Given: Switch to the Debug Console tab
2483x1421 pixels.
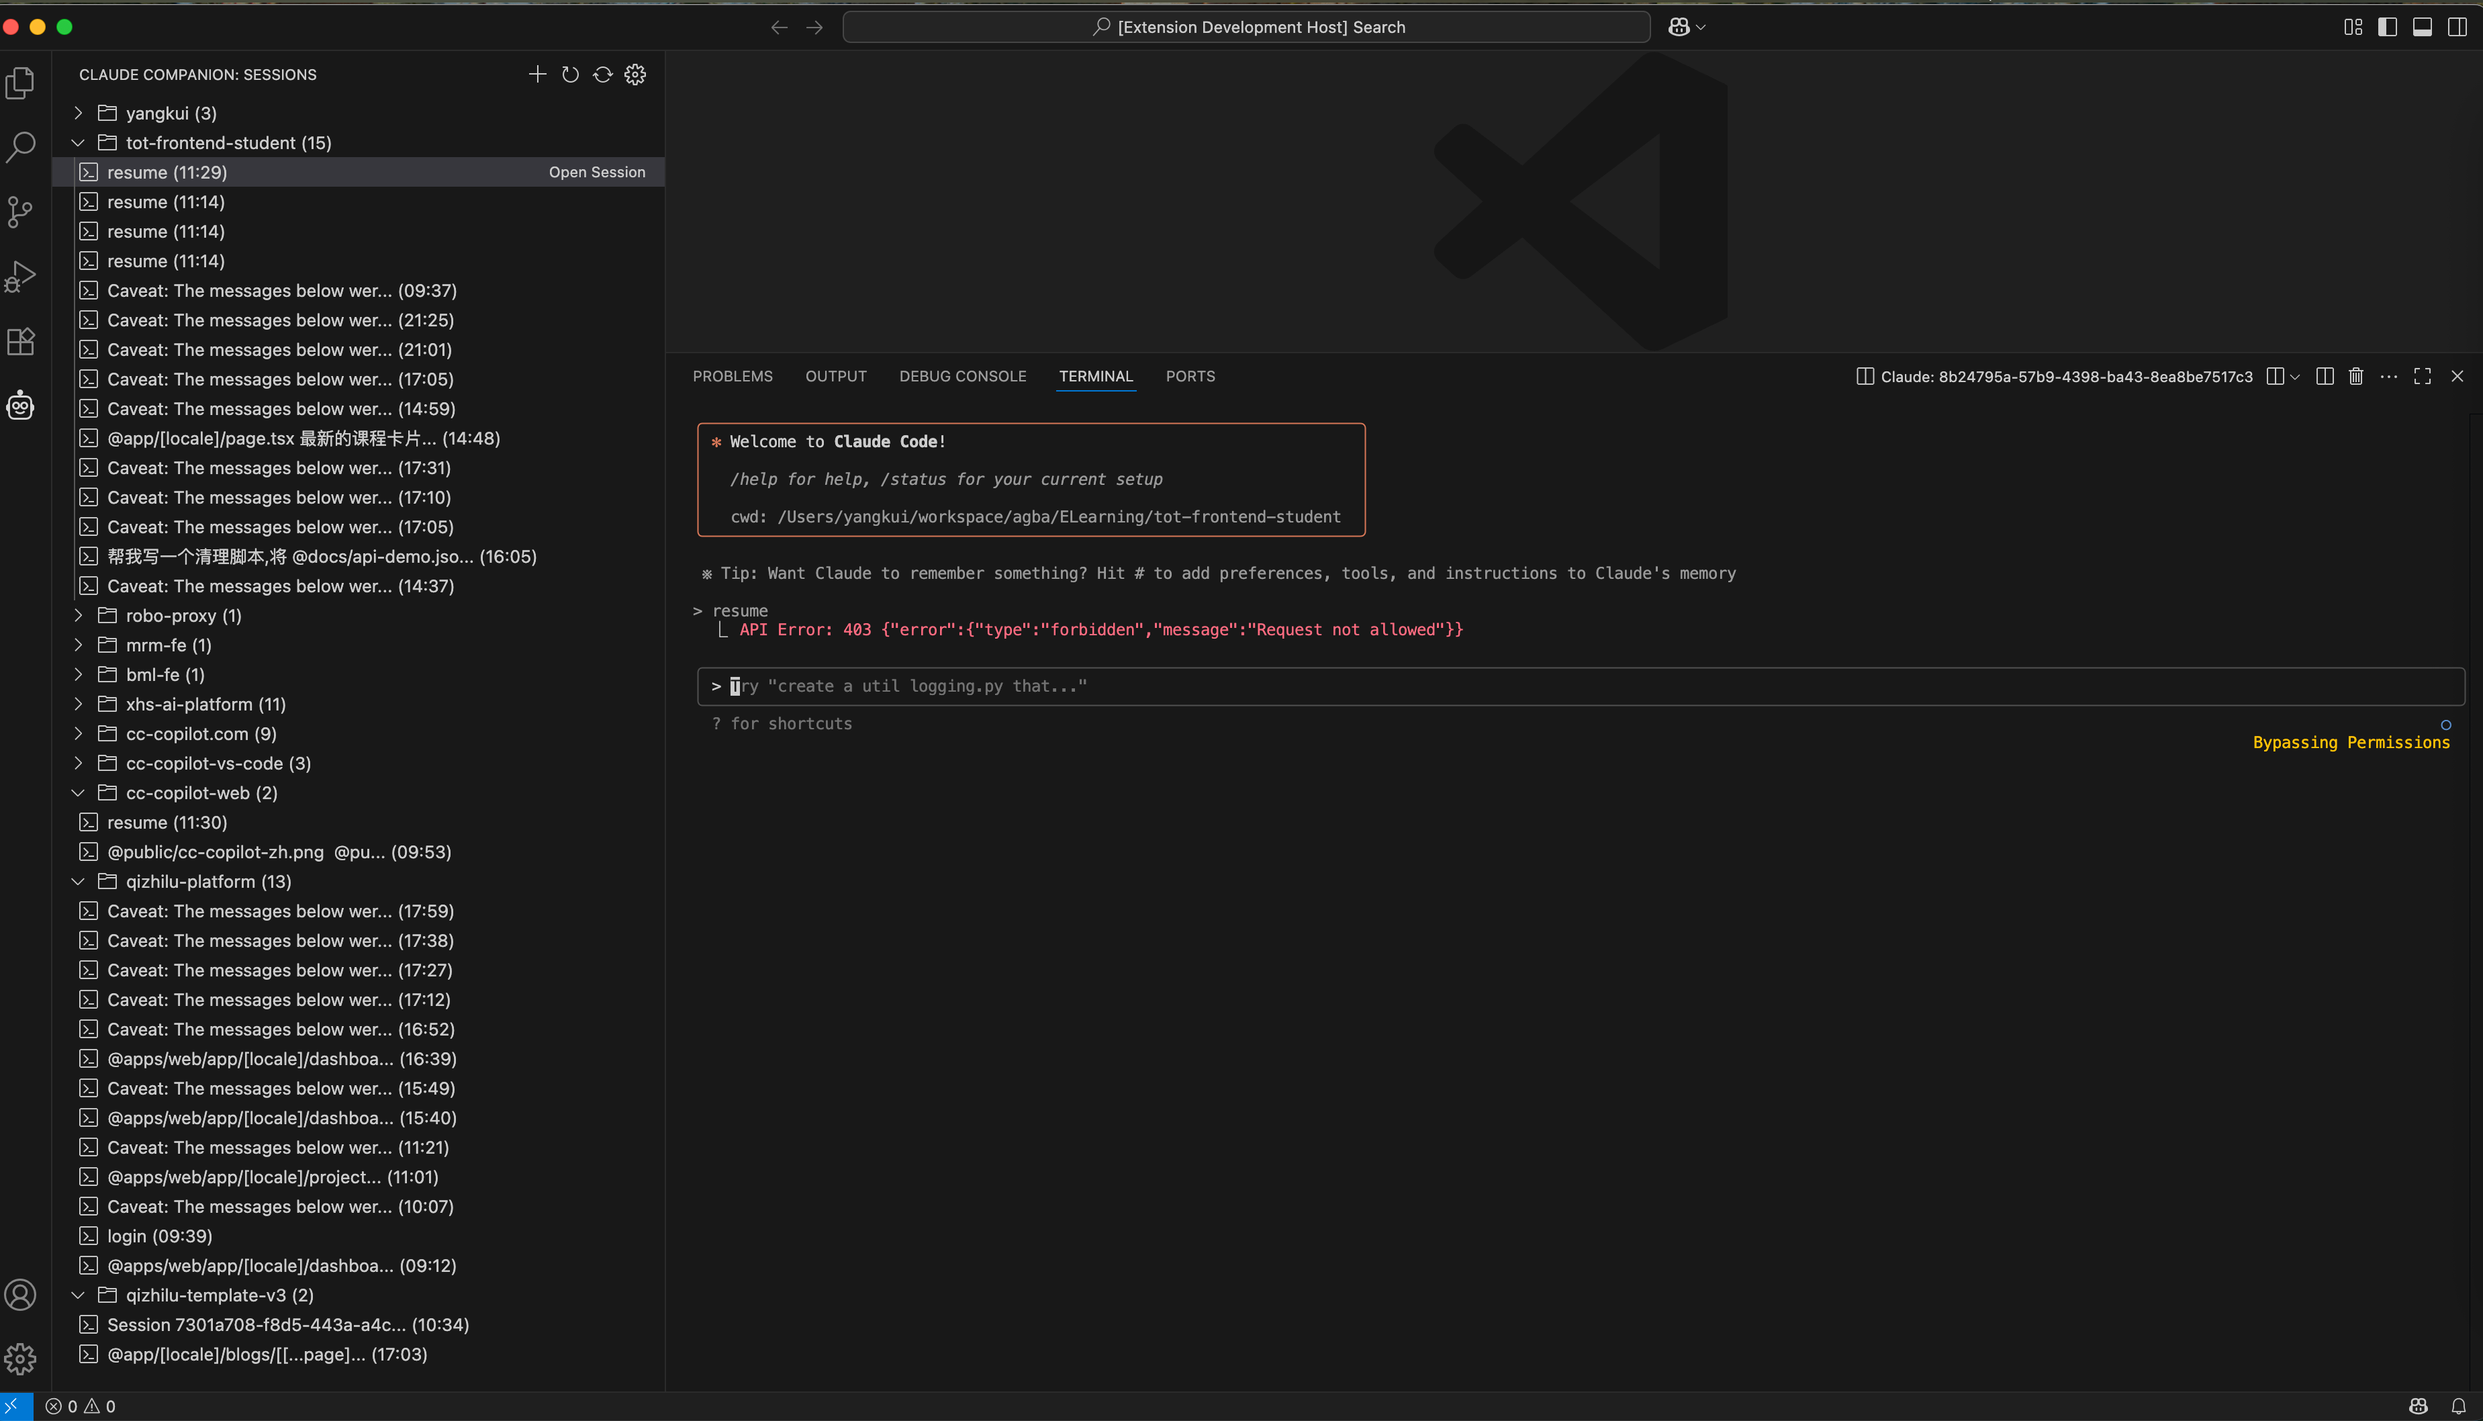Looking at the screenshot, I should [963, 377].
